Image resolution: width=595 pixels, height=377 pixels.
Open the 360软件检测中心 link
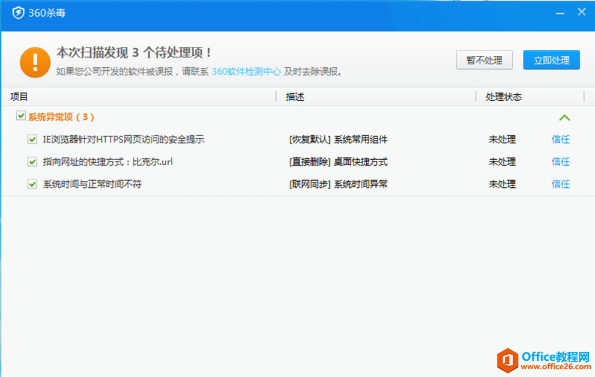[x=246, y=71]
